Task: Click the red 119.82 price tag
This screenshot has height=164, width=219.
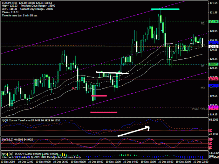Action: pyautogui.click(x=213, y=79)
